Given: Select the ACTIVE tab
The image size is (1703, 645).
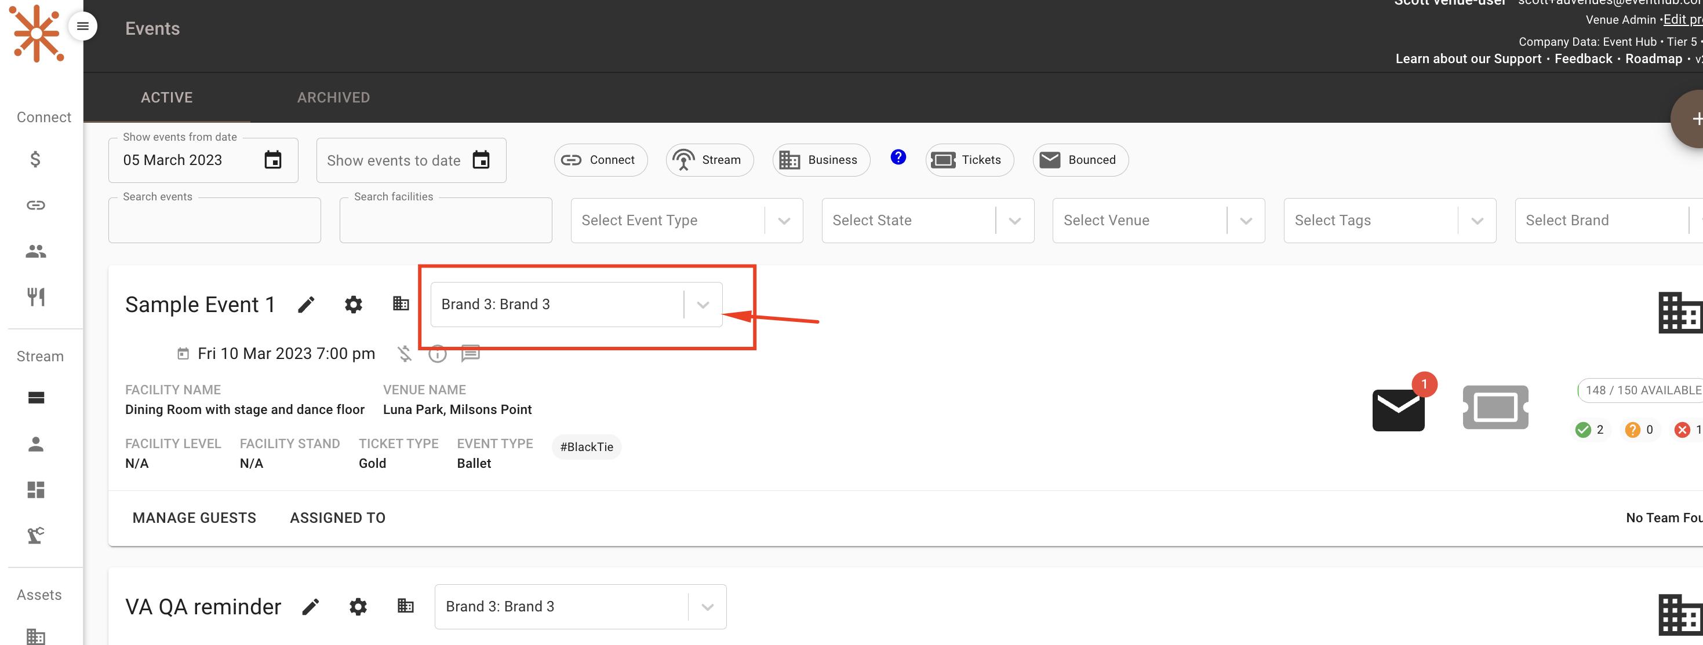Looking at the screenshot, I should coord(166,98).
